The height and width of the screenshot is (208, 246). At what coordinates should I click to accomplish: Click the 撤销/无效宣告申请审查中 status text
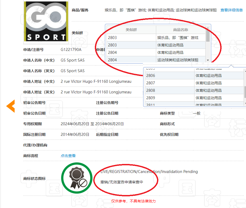[122, 182]
